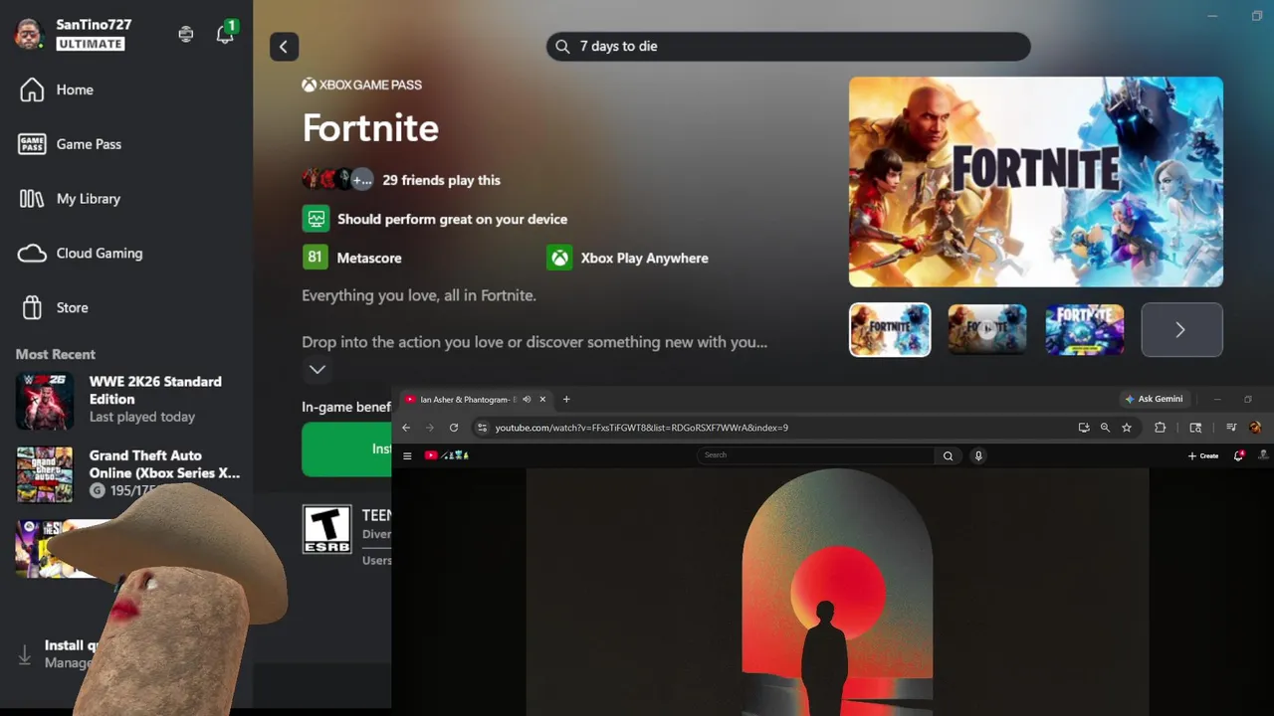This screenshot has height=716, width=1274.
Task: Open the Cloud Gaming menu item
Action: click(x=100, y=254)
